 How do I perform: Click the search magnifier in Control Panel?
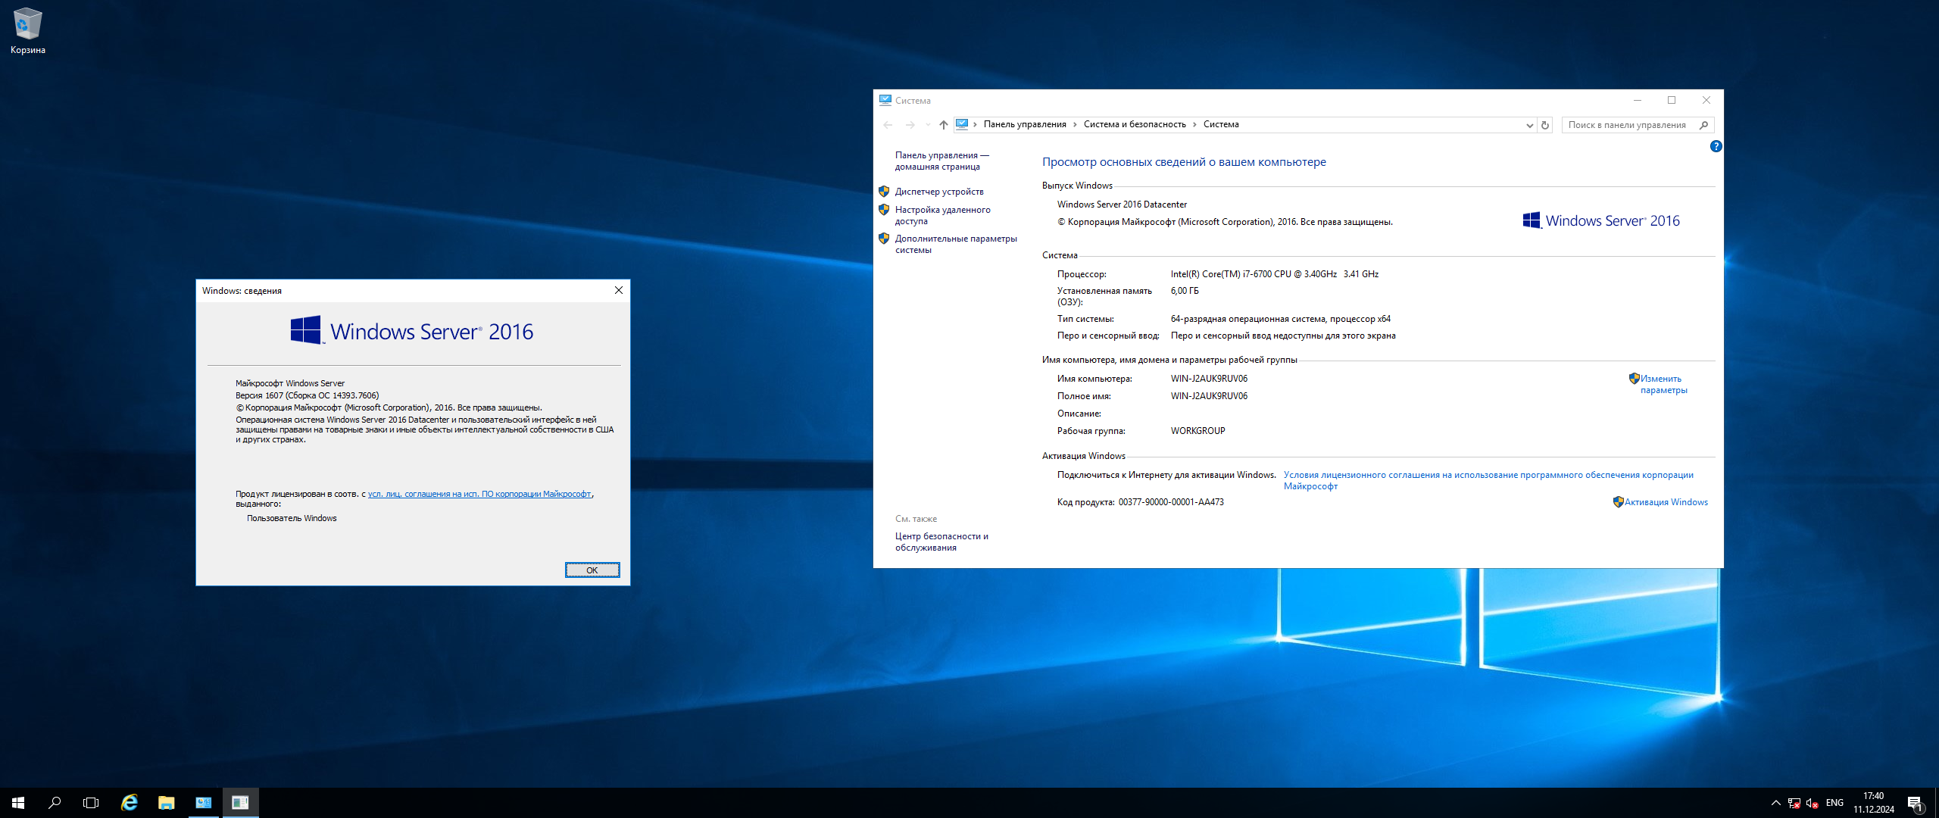coord(1704,125)
